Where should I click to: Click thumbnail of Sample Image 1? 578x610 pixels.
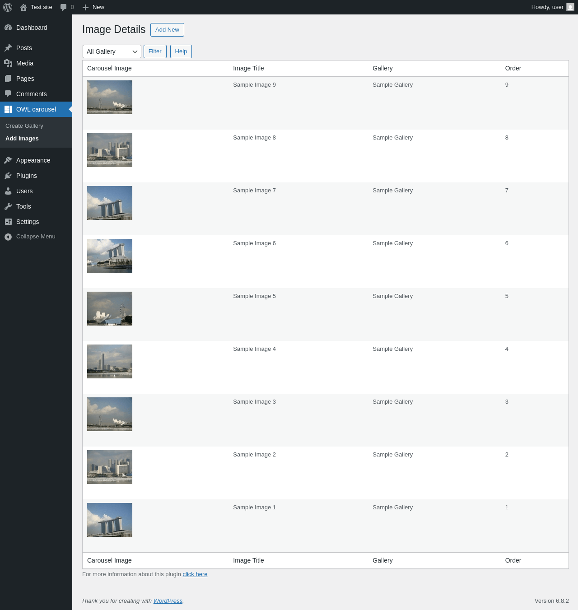coord(110,520)
